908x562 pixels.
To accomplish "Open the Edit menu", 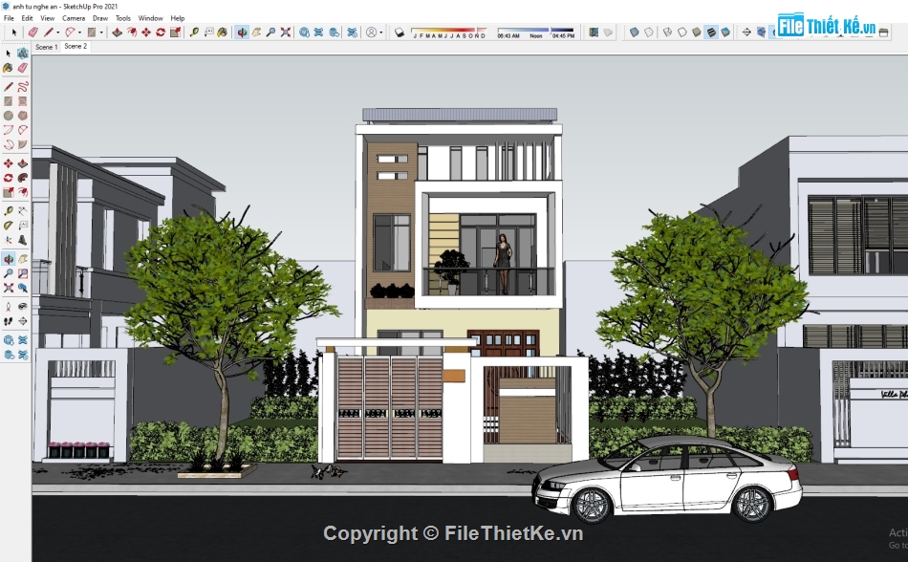I will coord(27,18).
